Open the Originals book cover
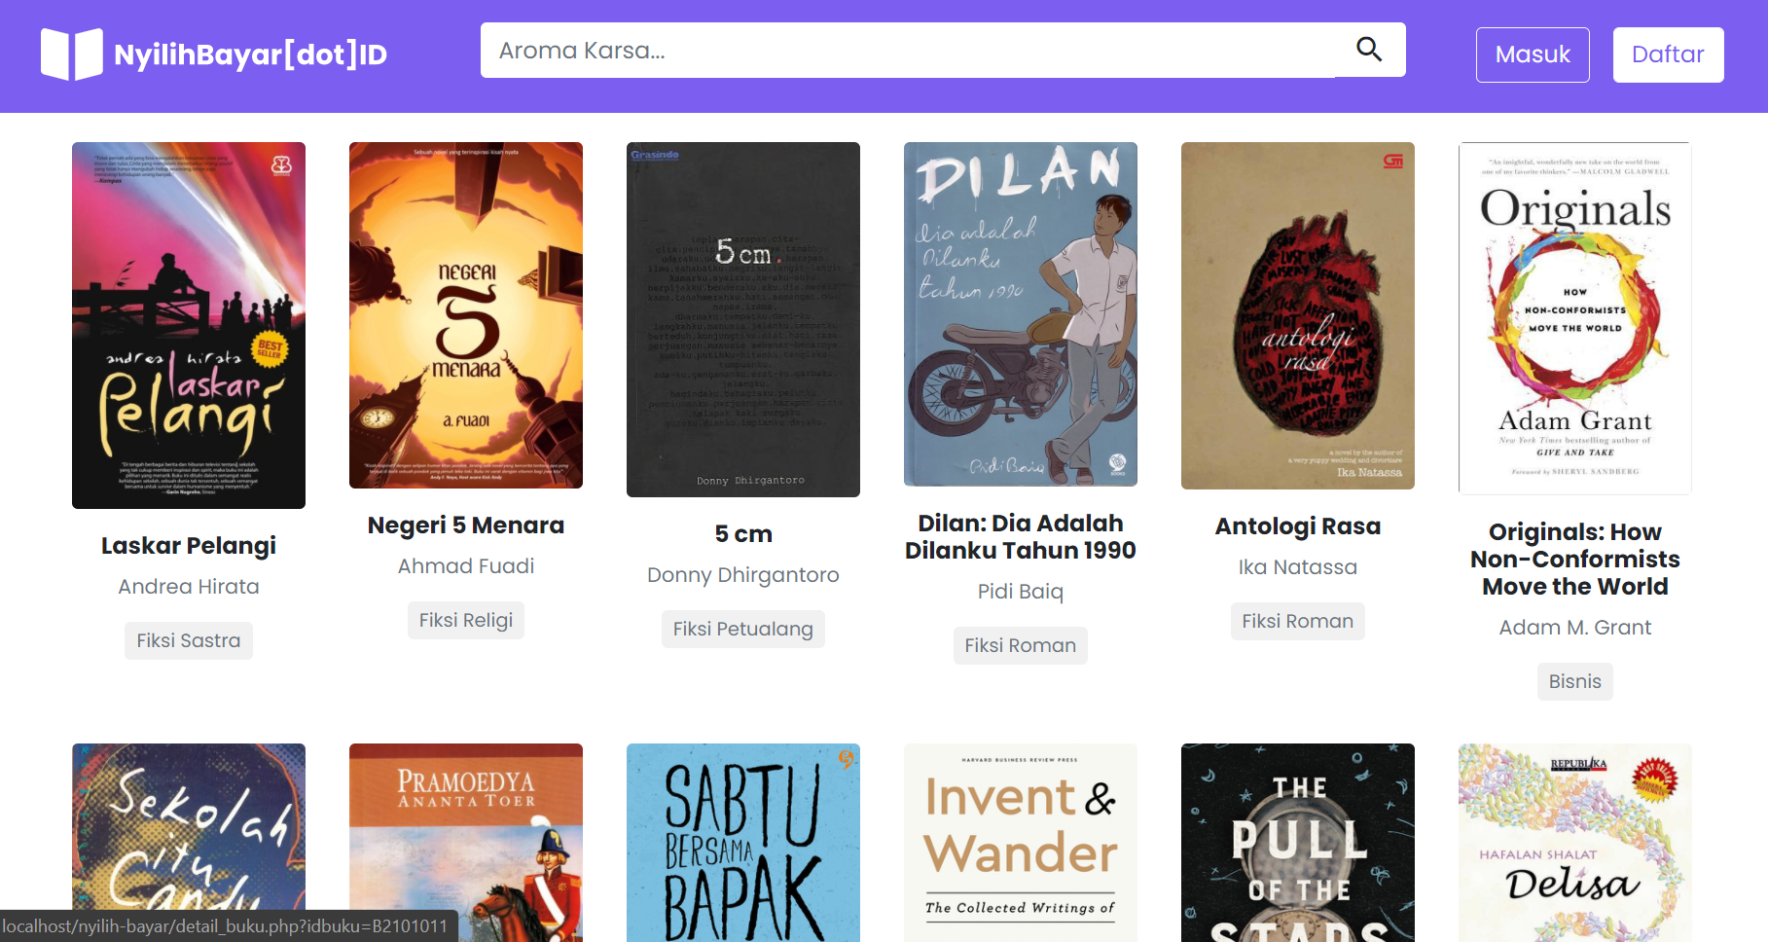 pyautogui.click(x=1574, y=318)
